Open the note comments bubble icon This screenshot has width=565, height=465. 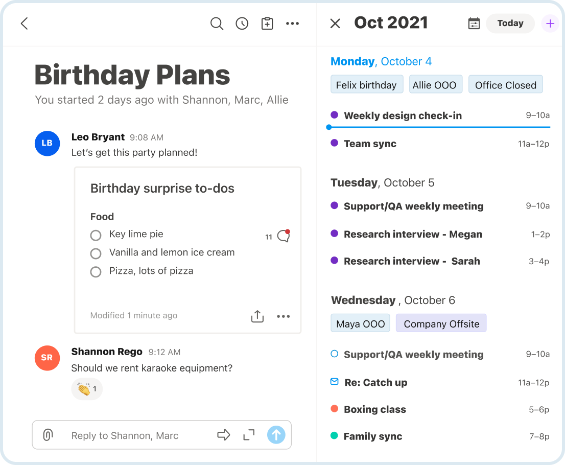[284, 236]
